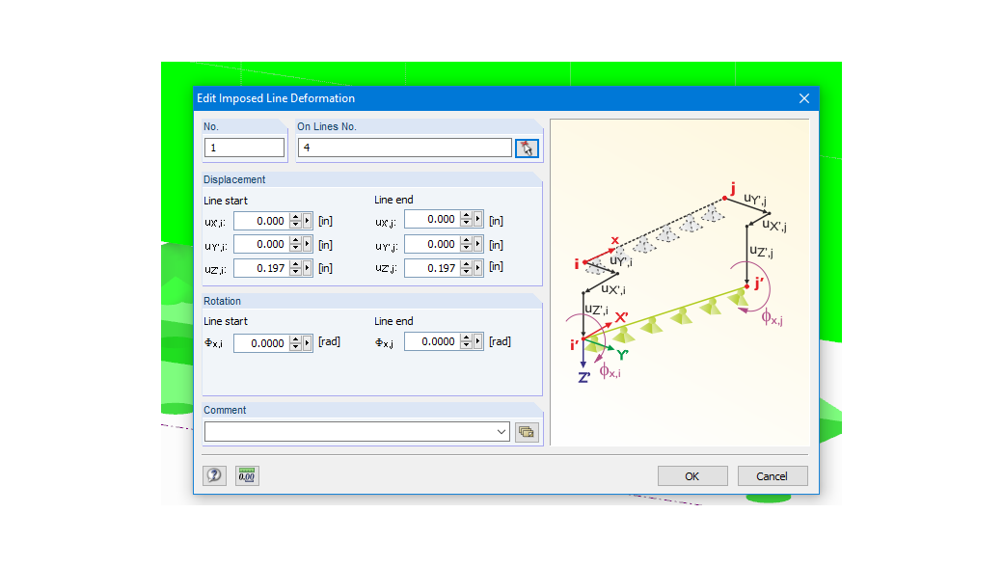Decrease uY,j line end value with down arrow
Image resolution: width=1003 pixels, height=567 pixels.
tap(467, 248)
